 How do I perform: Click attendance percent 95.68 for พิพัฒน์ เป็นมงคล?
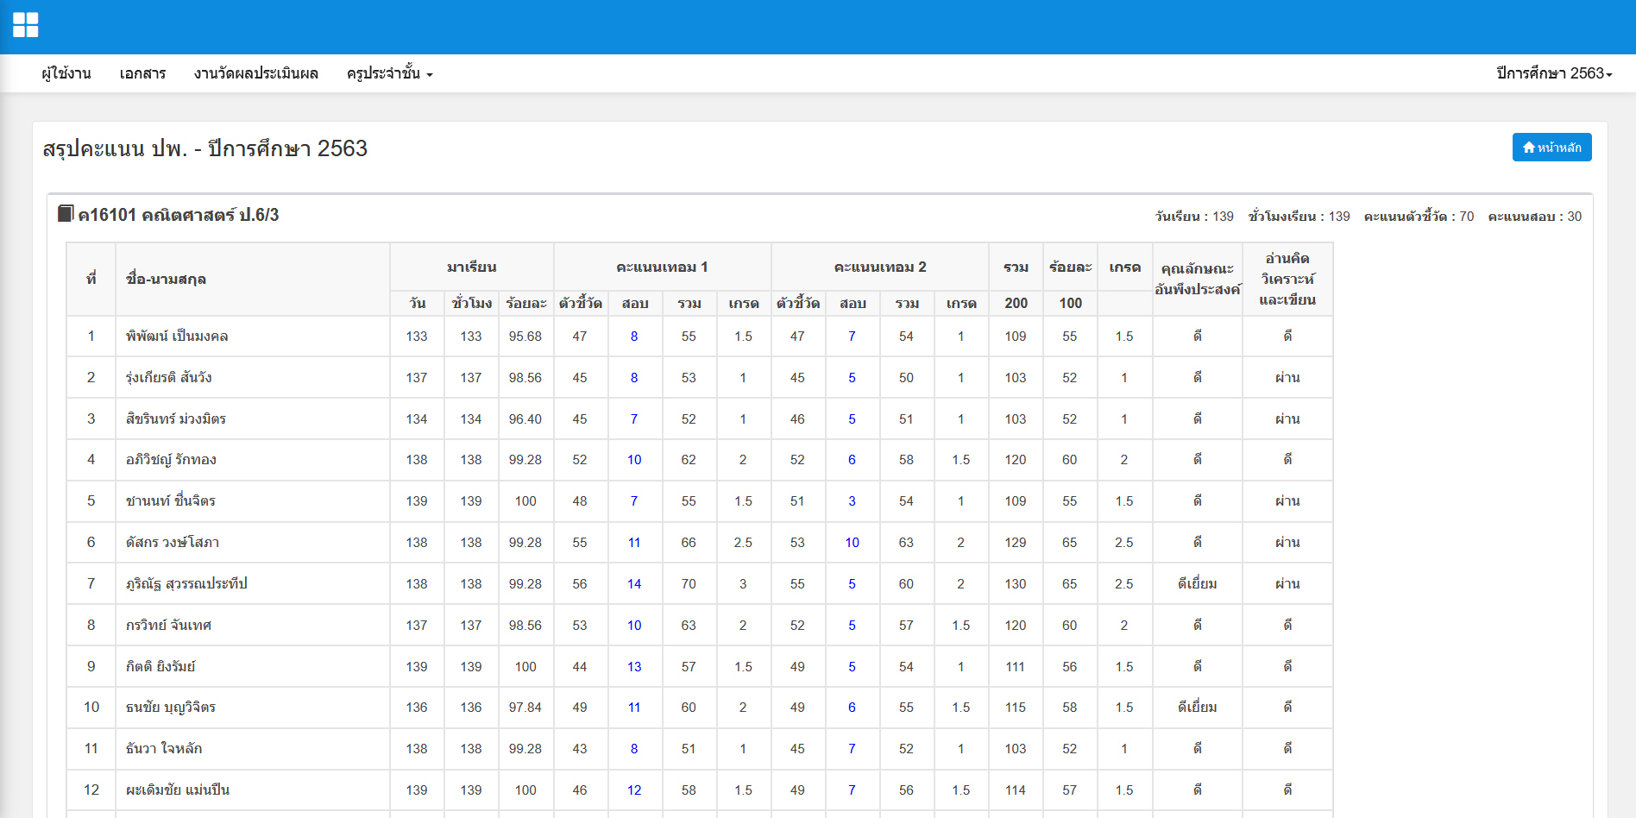[x=525, y=337]
